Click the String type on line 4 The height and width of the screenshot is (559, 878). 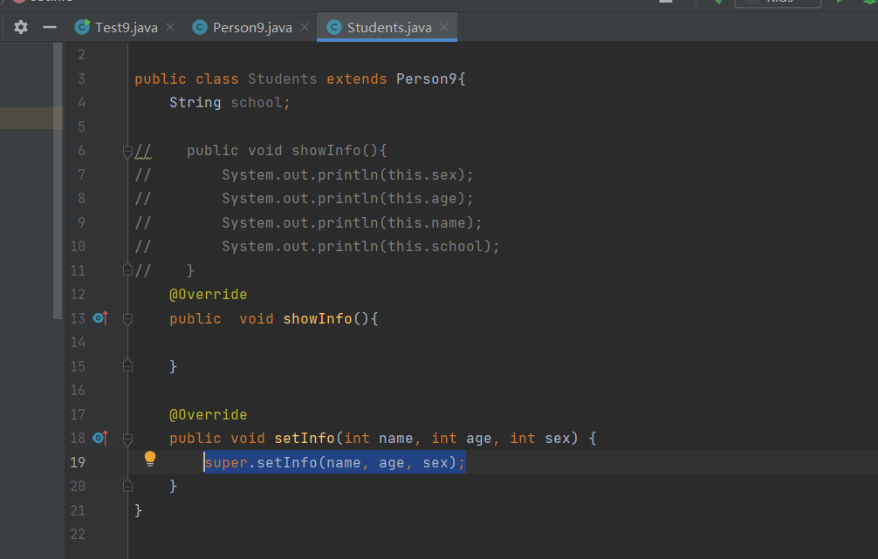point(195,102)
